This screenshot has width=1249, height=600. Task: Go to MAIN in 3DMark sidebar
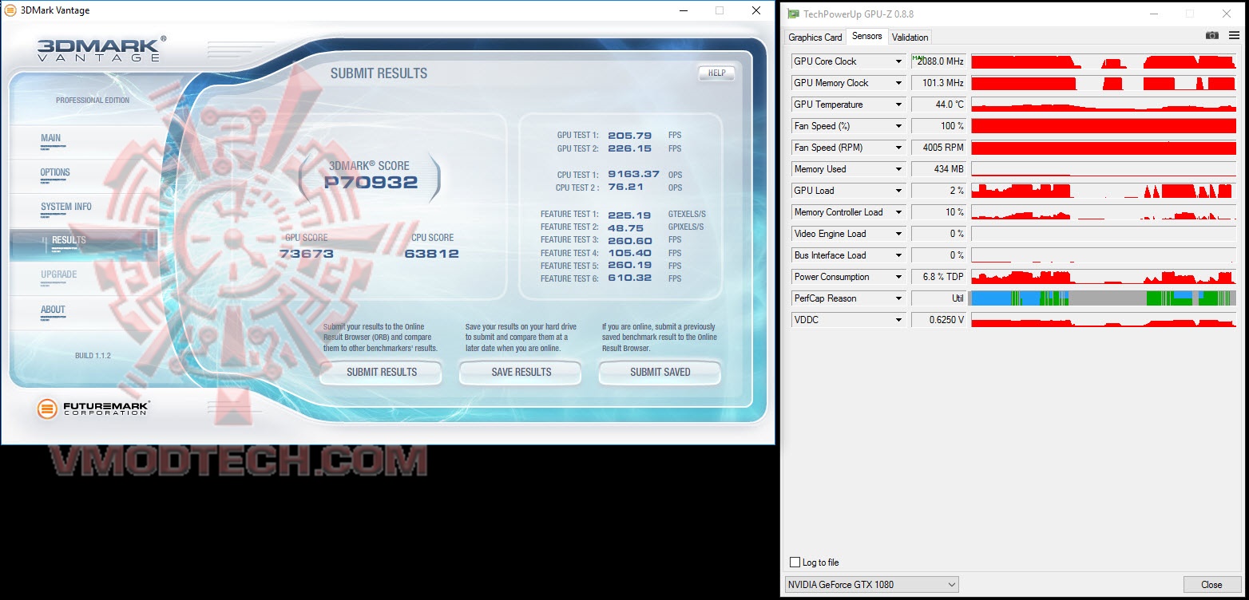click(x=51, y=138)
